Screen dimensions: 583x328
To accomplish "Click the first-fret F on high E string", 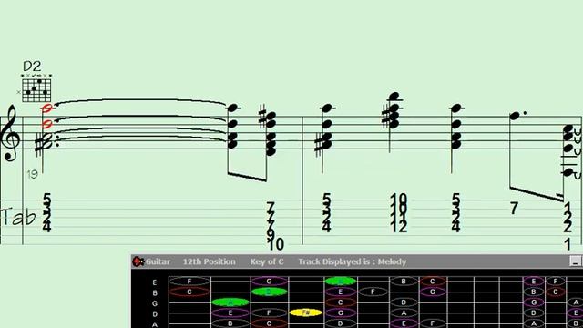I will coord(189,282).
